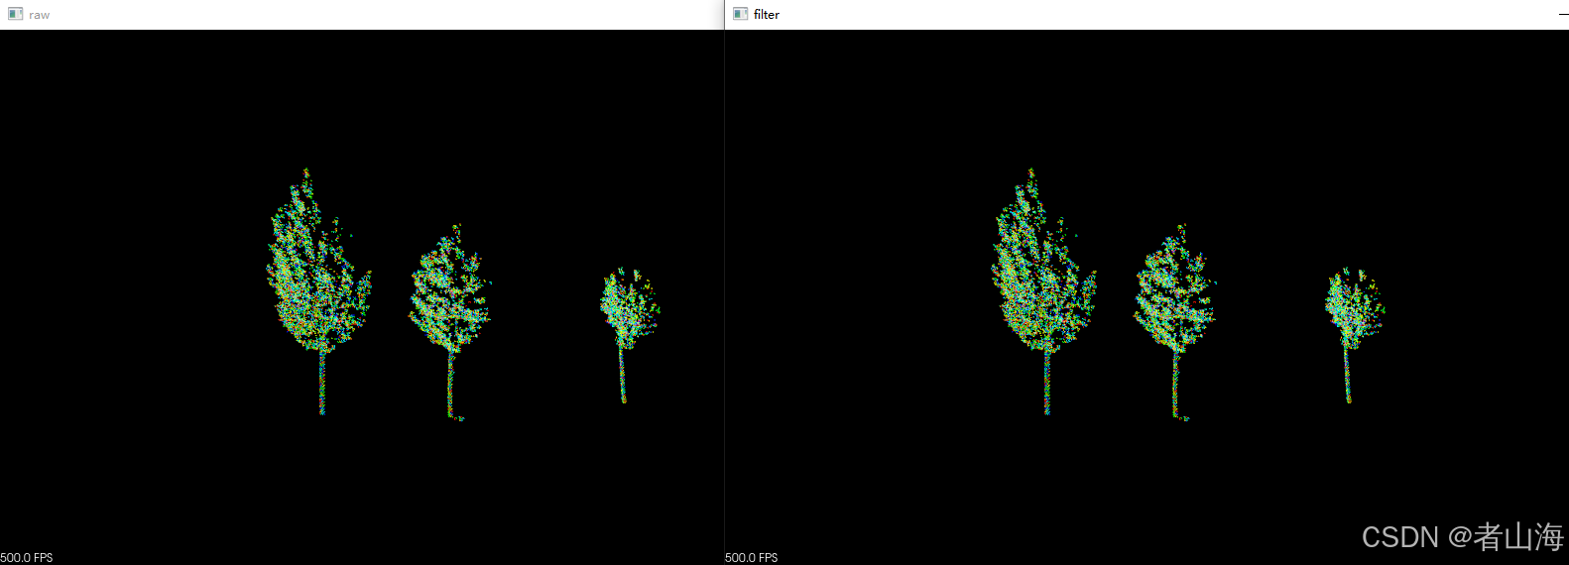Viewport: 1569px width, 565px height.
Task: Select the tallest tree point cloud in filter window
Action: tap(1044, 291)
